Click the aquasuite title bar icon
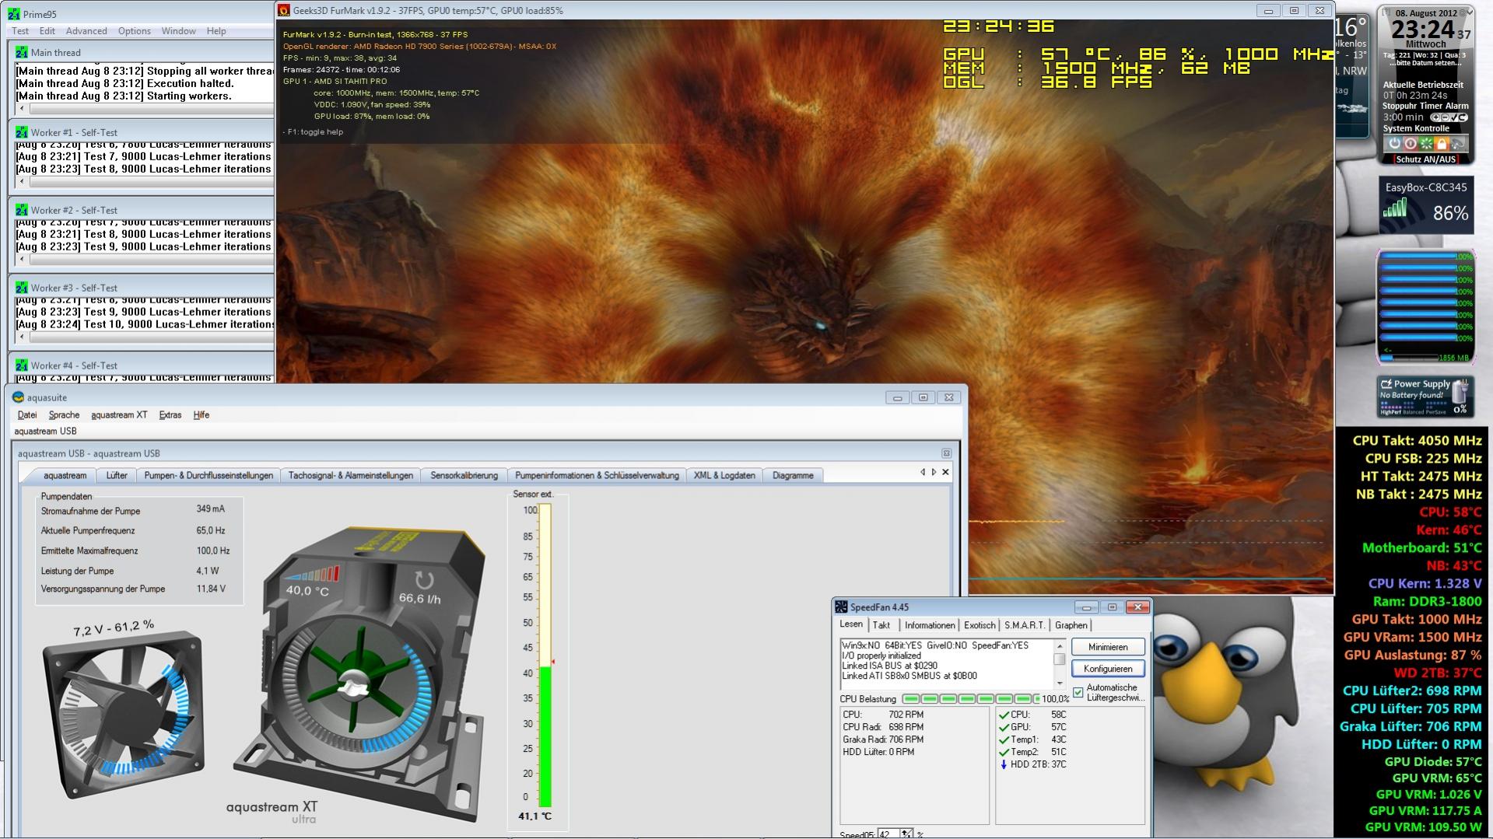This screenshot has height=839, width=1493. pos(18,397)
